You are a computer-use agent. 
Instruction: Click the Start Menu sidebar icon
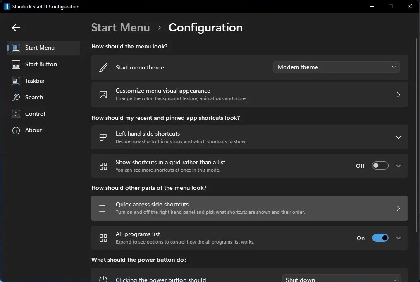point(16,48)
